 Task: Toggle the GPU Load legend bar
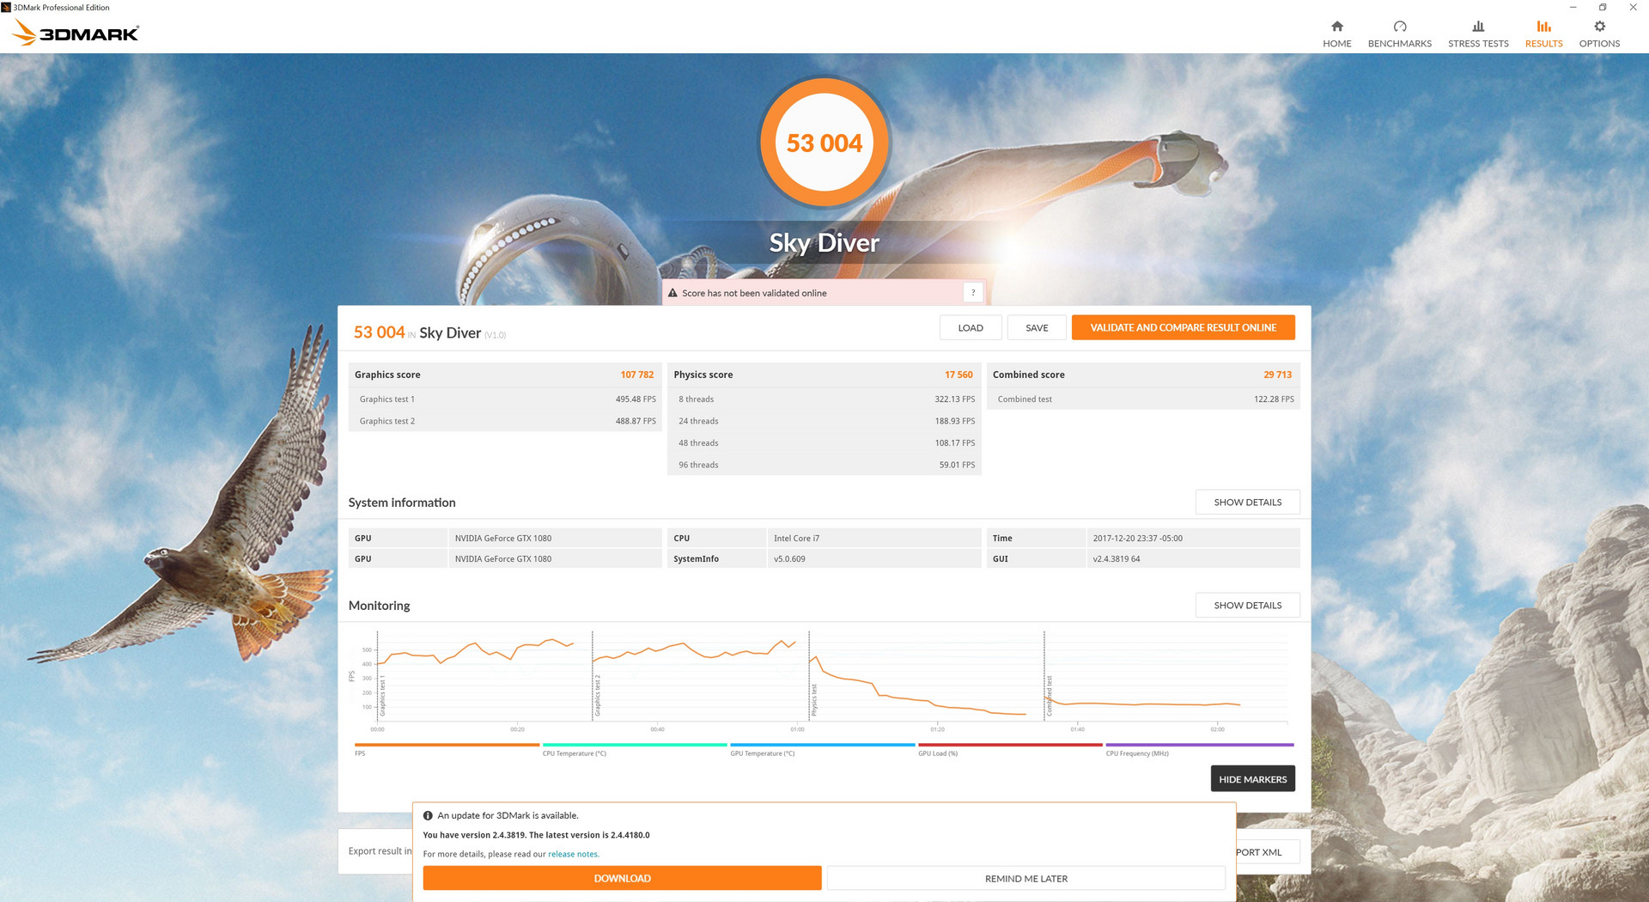coord(1010,745)
